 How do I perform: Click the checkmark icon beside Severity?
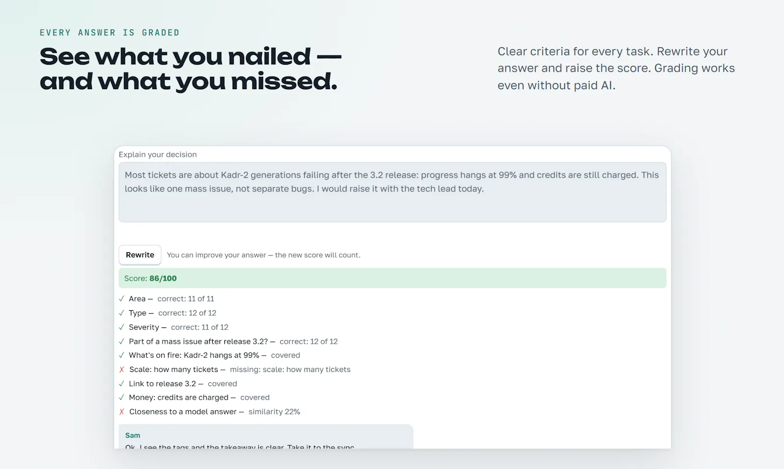122,327
